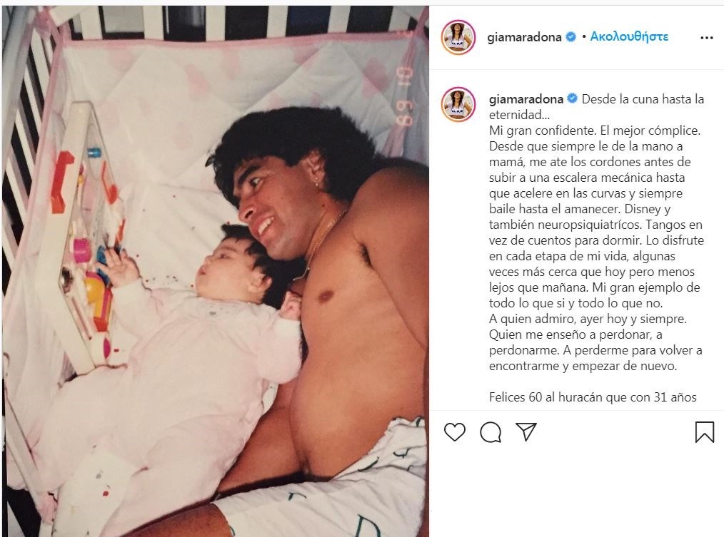Save the post using the bookmark icon

pyautogui.click(x=705, y=432)
